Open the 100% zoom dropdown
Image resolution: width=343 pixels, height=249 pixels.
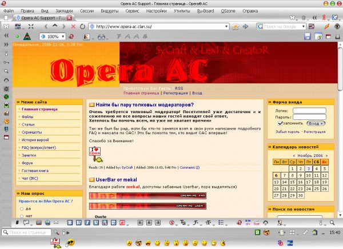point(63,37)
